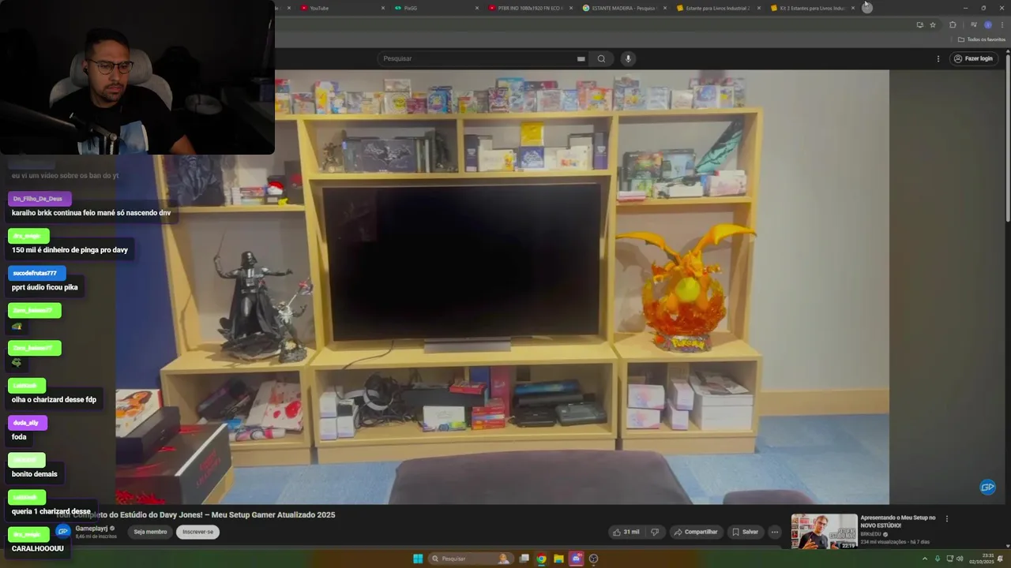The width and height of the screenshot is (1011, 568).
Task: Switch to the YouTube tab
Action: point(342,8)
